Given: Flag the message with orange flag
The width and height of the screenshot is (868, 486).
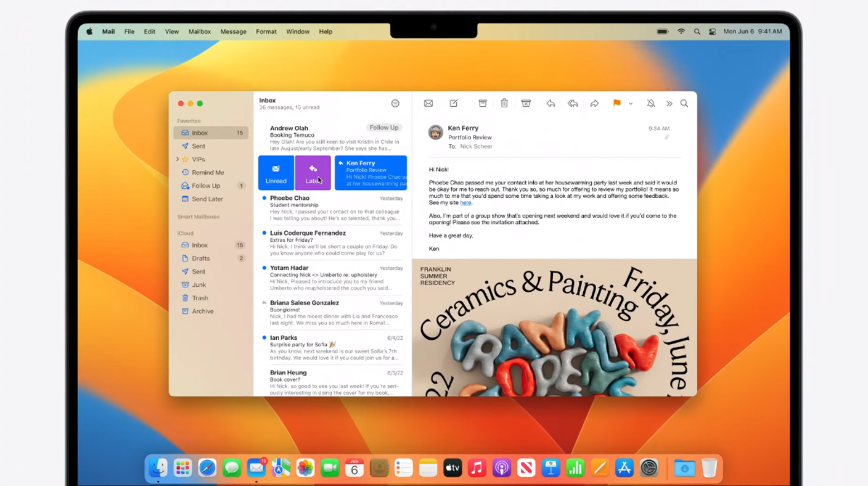Looking at the screenshot, I should point(616,104).
